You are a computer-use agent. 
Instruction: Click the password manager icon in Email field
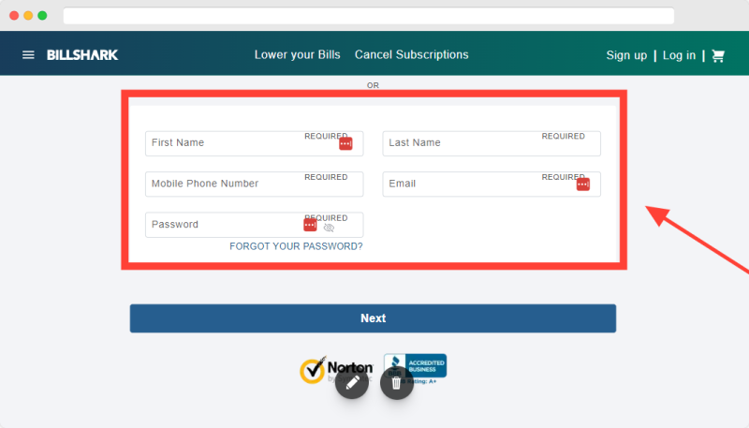coord(582,184)
